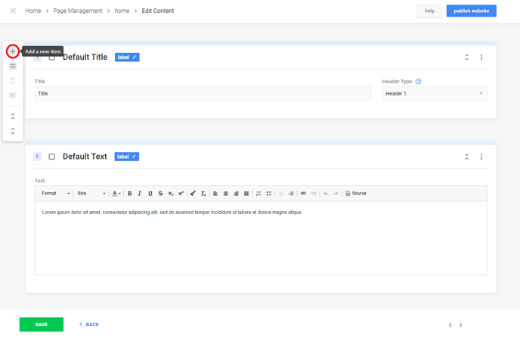The height and width of the screenshot is (339, 520).
Task: Go to the previous page with left chevron
Action: pos(450,325)
